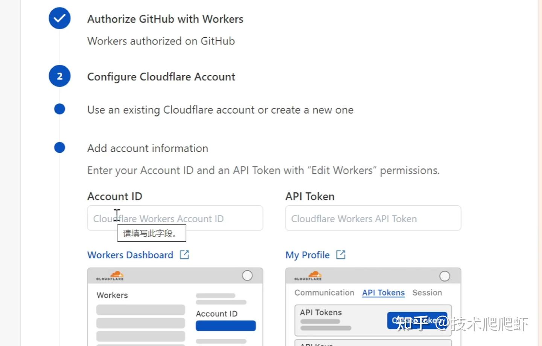Select the Session tab
Image resolution: width=542 pixels, height=346 pixels.
pyautogui.click(x=427, y=293)
